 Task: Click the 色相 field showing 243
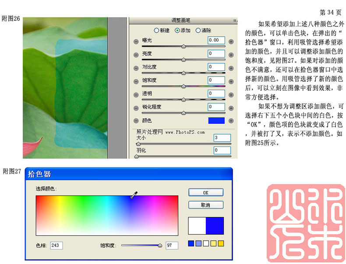[x=56, y=245]
